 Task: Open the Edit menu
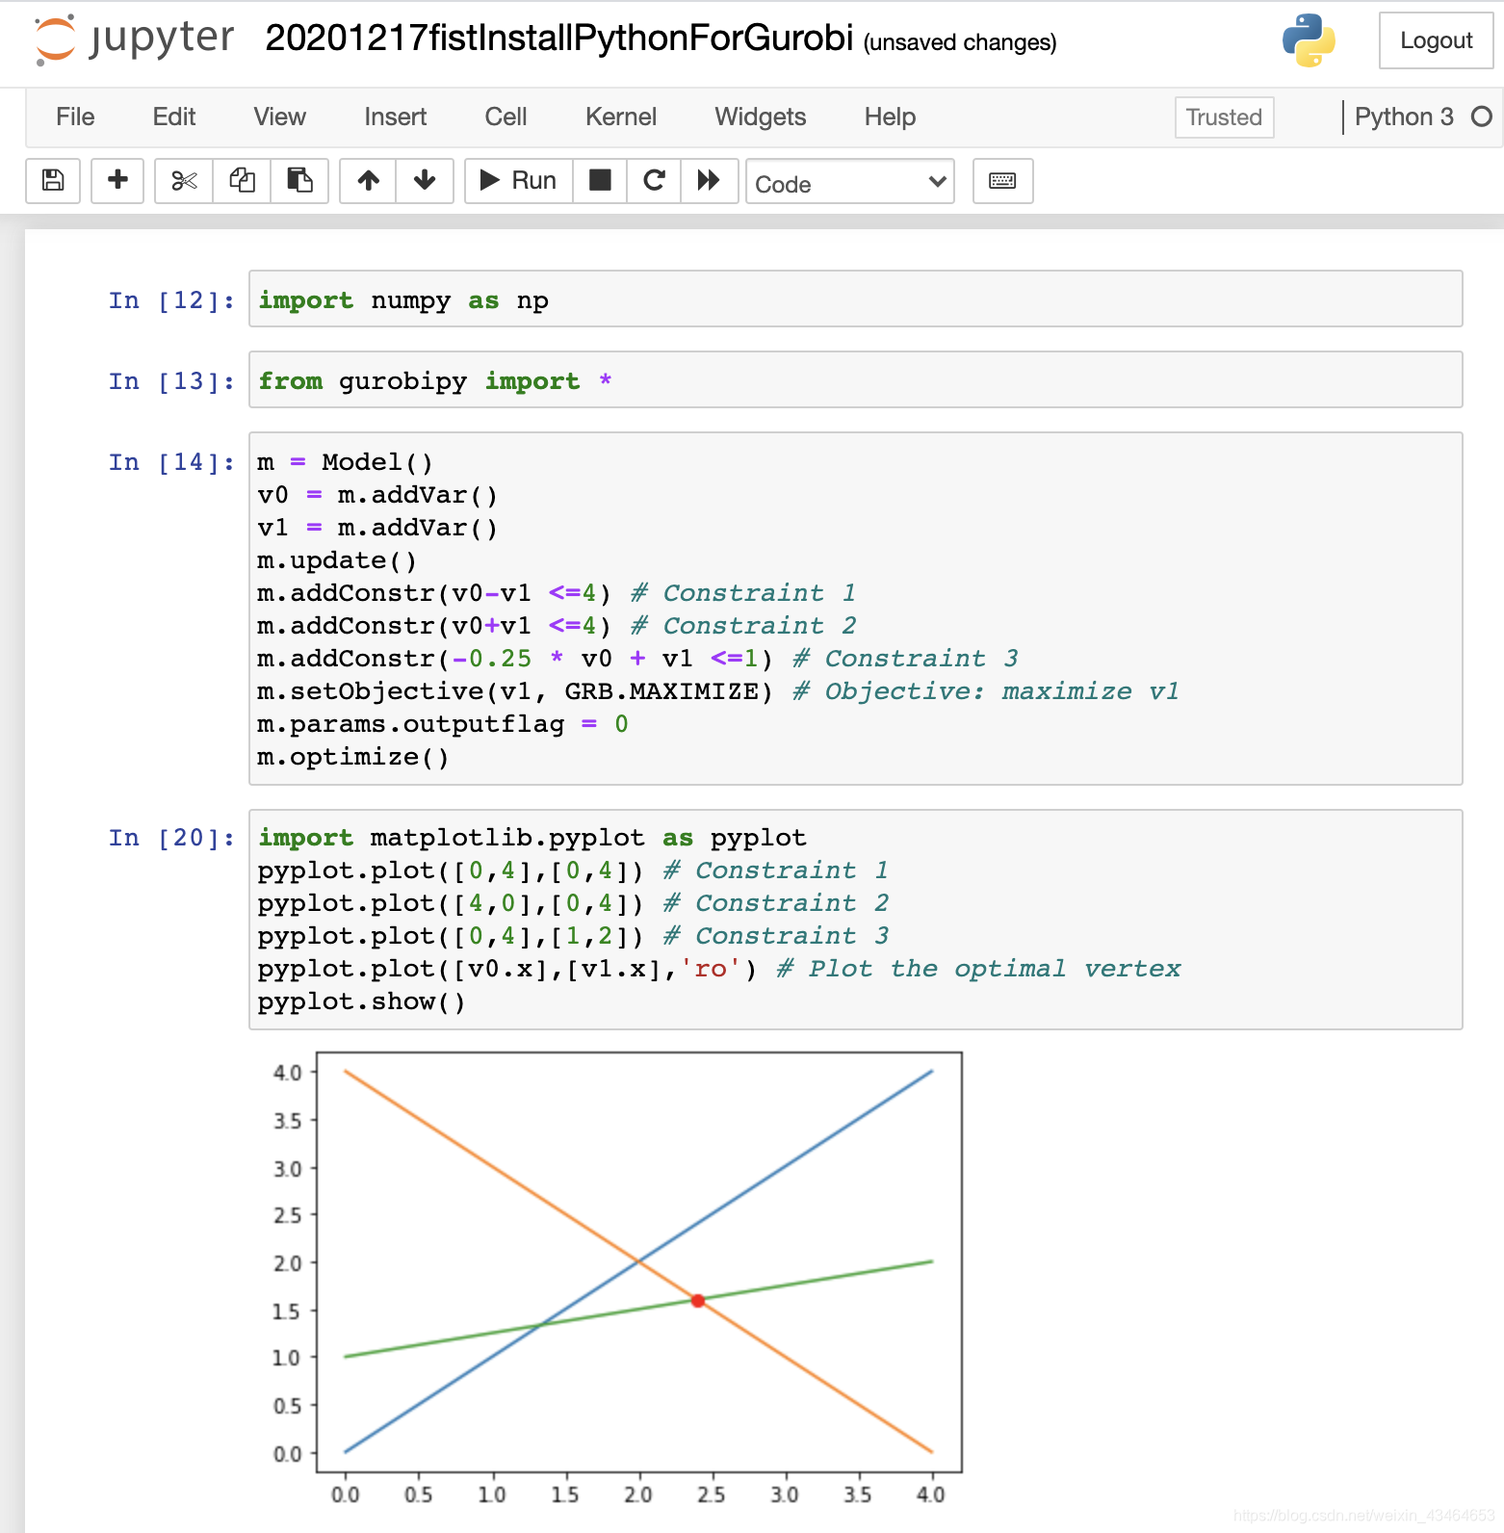(174, 117)
